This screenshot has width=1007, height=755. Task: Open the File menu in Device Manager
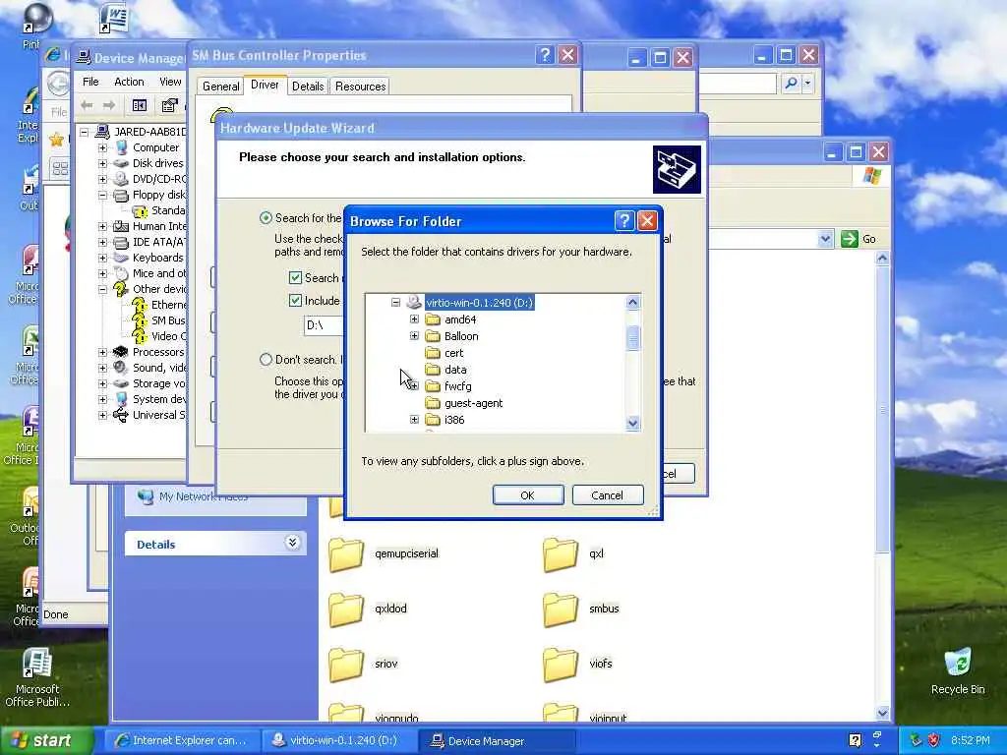point(90,82)
